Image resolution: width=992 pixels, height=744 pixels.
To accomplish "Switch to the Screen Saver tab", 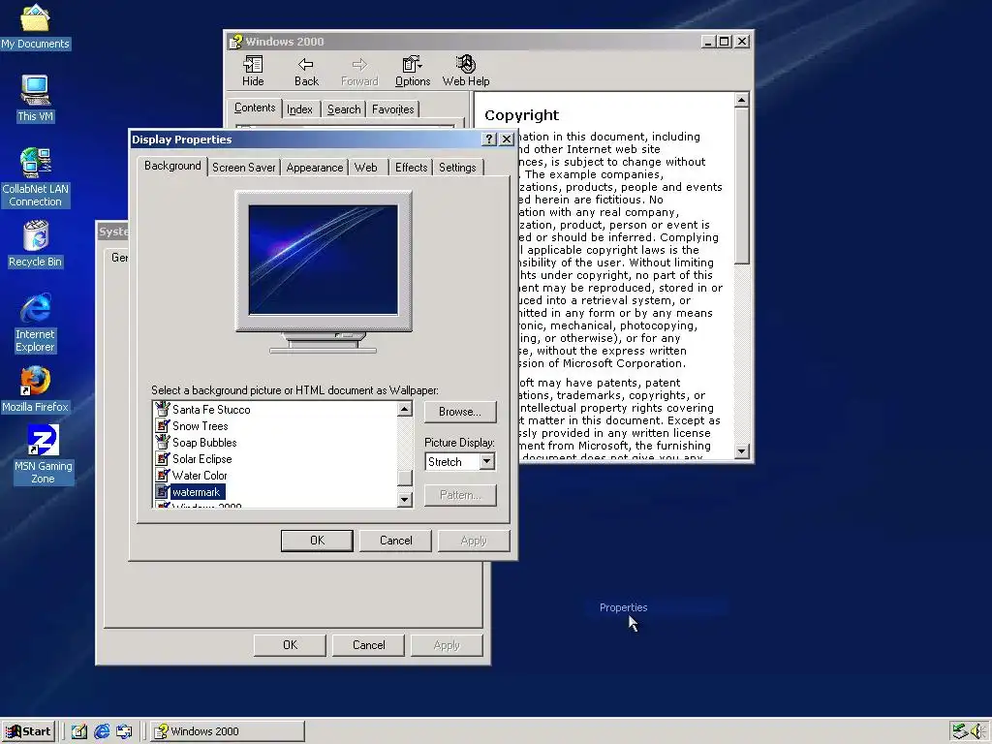I will (243, 168).
